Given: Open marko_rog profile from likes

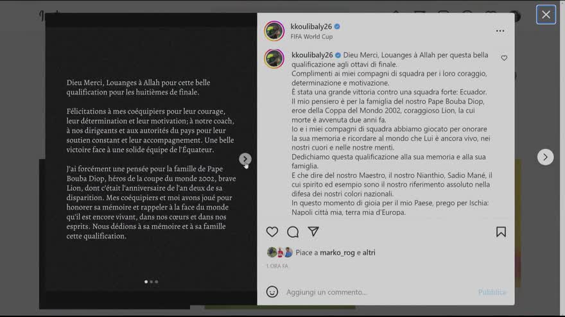Looking at the screenshot, I should (337, 253).
